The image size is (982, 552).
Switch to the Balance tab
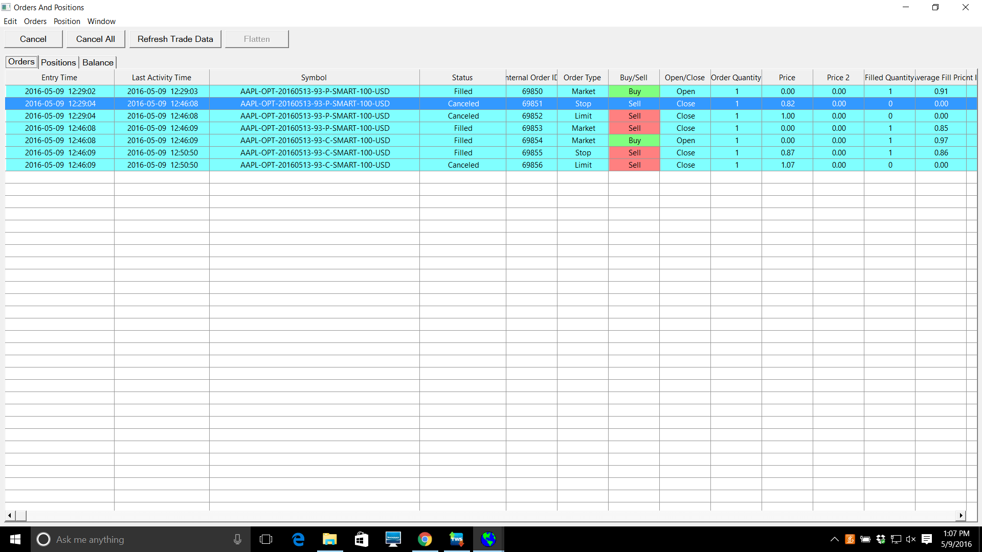pos(98,62)
